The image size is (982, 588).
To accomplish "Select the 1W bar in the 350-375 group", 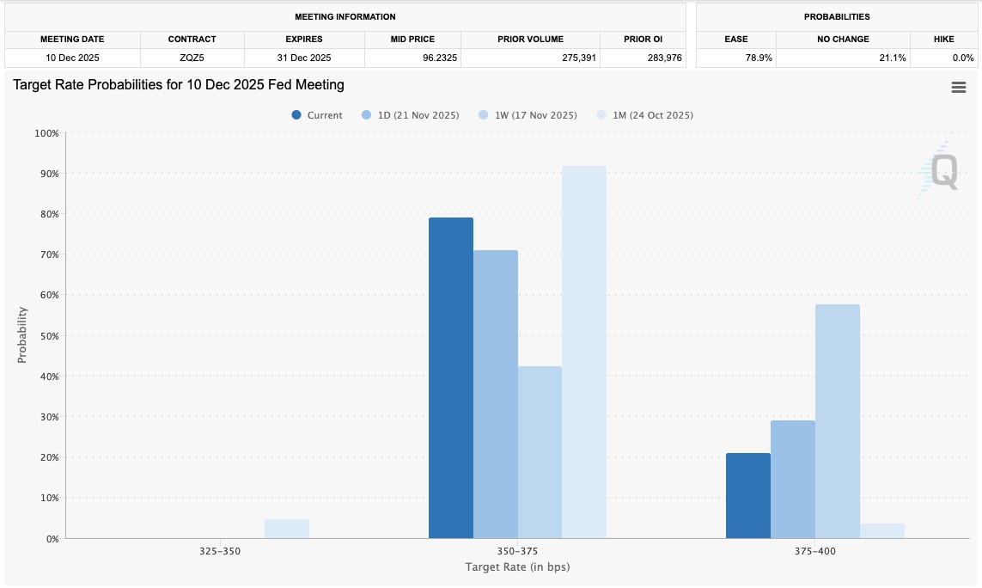I will pyautogui.click(x=540, y=452).
